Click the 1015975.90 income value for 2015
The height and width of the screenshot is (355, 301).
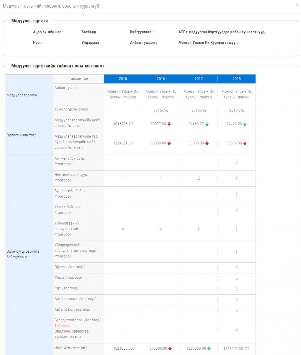123,124
